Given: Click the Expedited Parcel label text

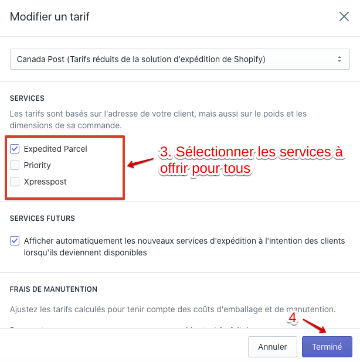Looking at the screenshot, I should pos(55,149).
